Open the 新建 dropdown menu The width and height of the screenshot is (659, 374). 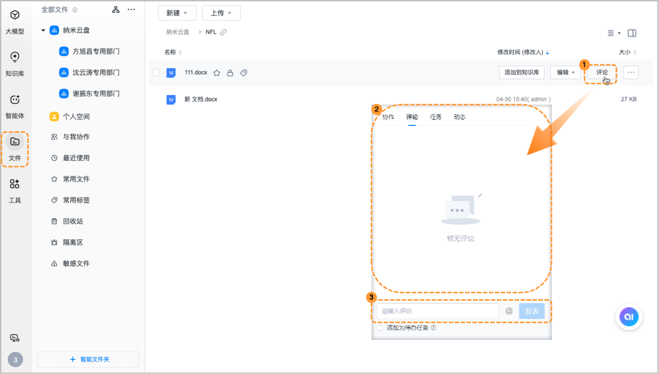(x=177, y=13)
